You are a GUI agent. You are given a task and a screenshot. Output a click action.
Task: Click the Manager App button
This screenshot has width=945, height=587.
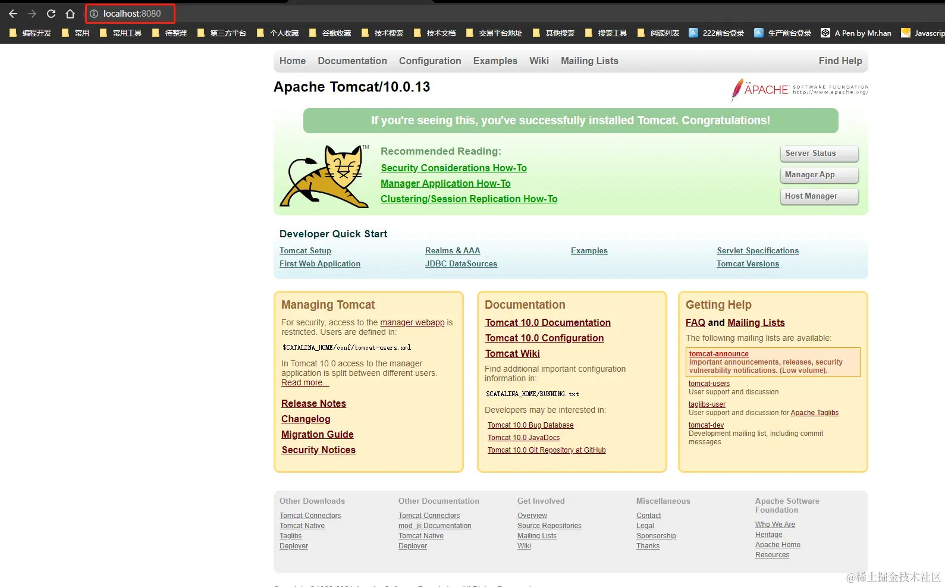click(x=820, y=175)
